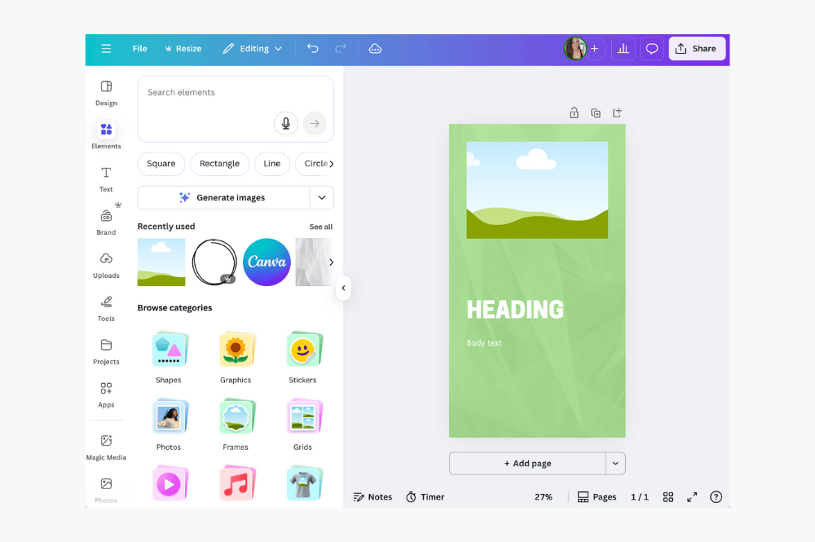Toggle the main hamburger menu

point(106,49)
